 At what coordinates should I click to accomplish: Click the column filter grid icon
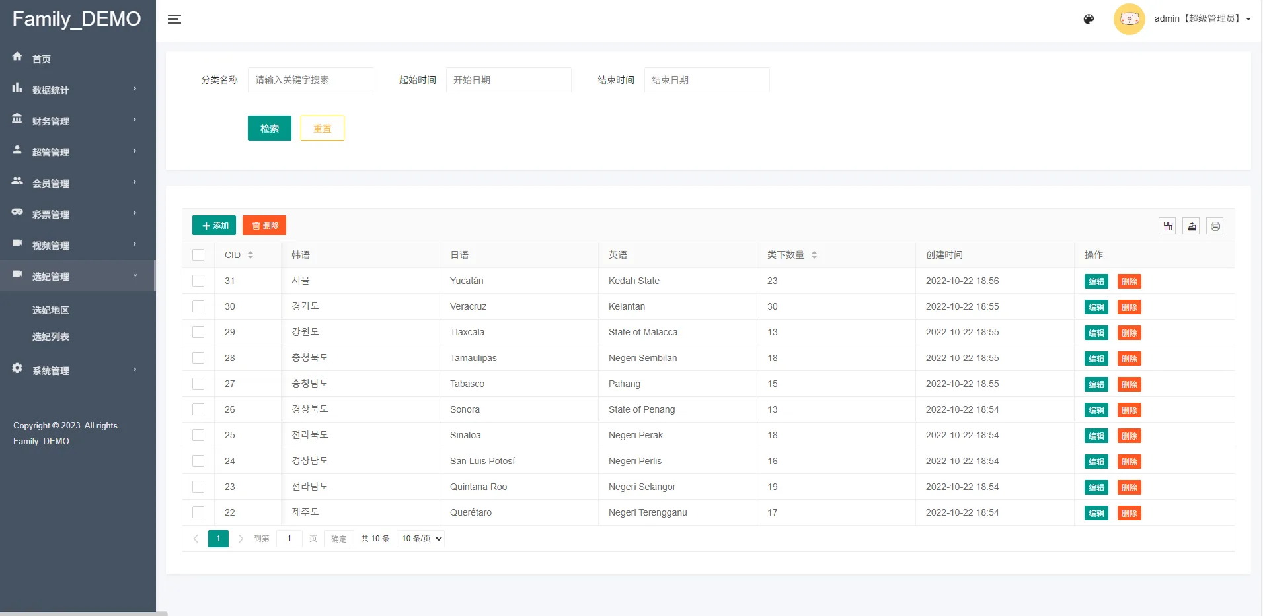click(x=1168, y=226)
